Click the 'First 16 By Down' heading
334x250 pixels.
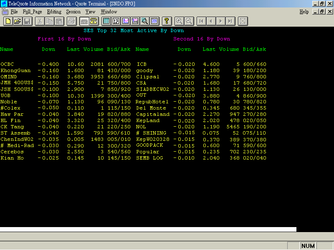pyautogui.click(x=64, y=39)
